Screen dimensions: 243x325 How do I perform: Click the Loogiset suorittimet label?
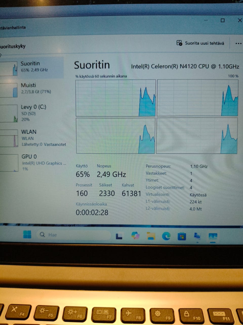165,188
